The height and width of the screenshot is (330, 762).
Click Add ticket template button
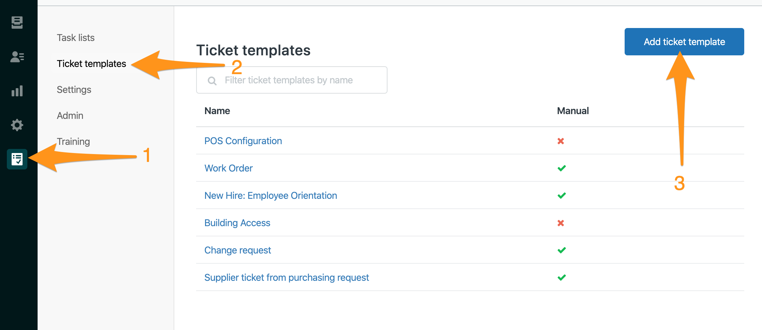[684, 42]
